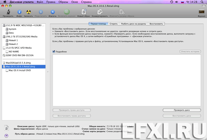Click the Russian flag input source icon

click(x=183, y=2)
